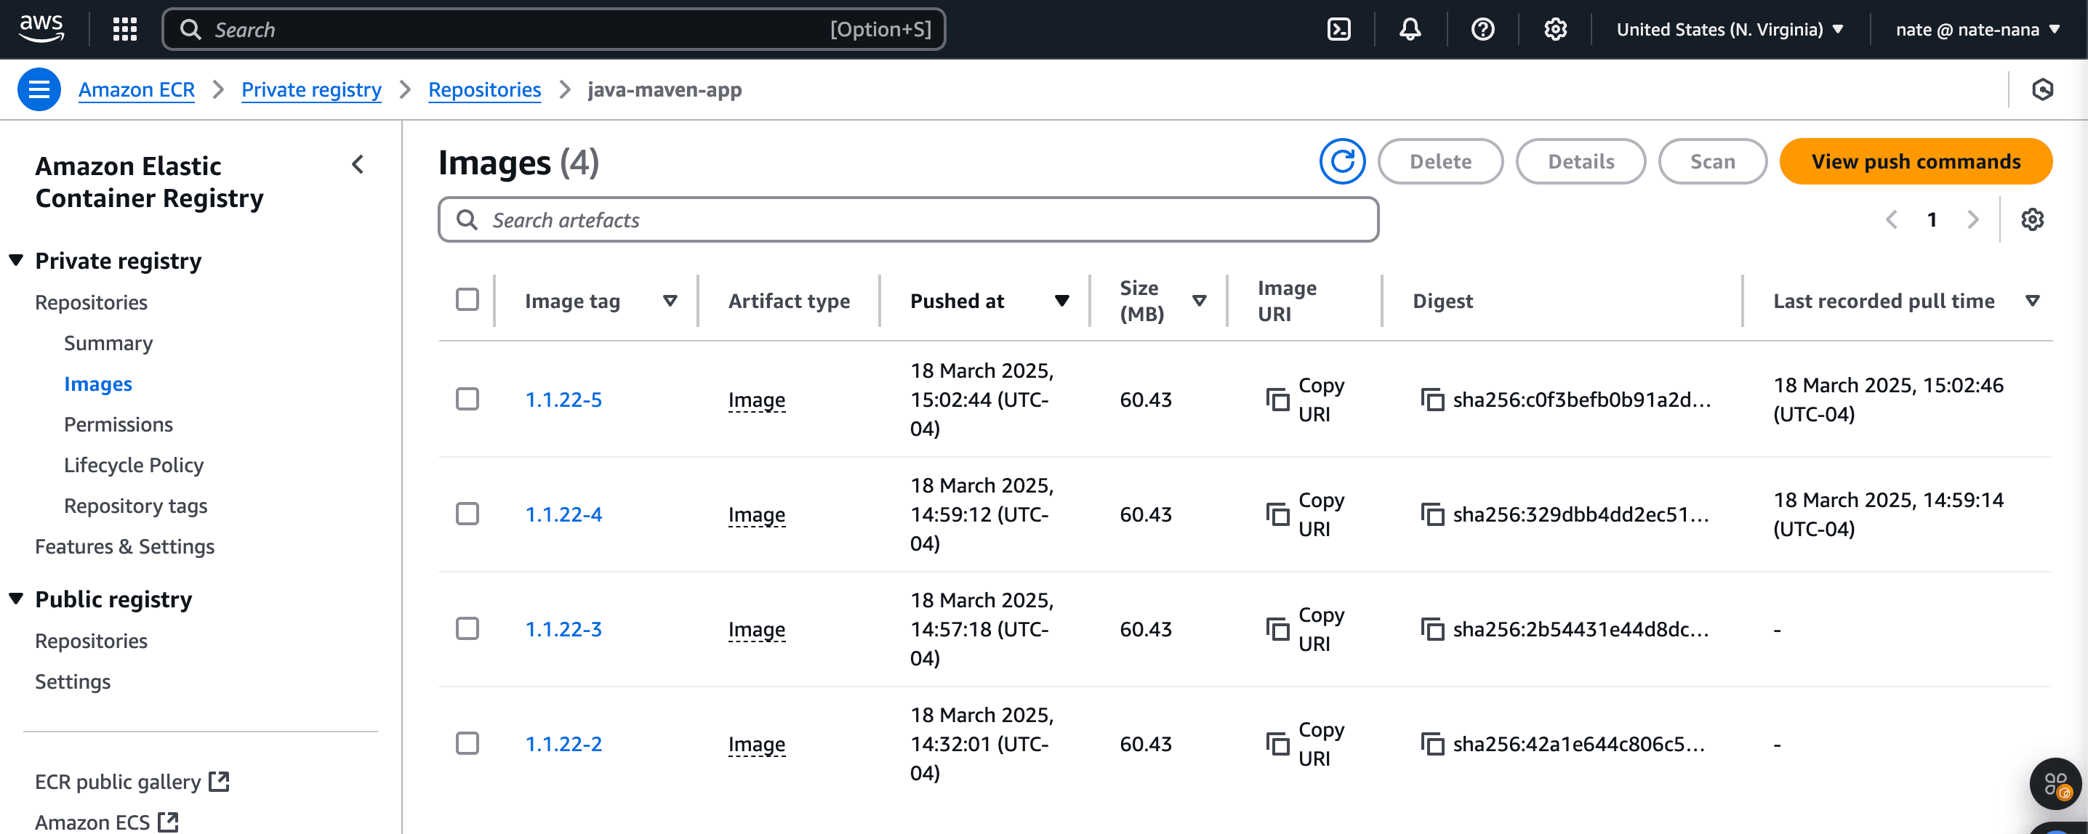Open CloudShell from the top bar

(1338, 28)
